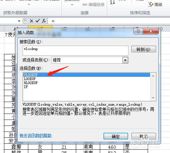Select the cell containing 21
This screenshot has width=170, height=153.
coord(64,147)
